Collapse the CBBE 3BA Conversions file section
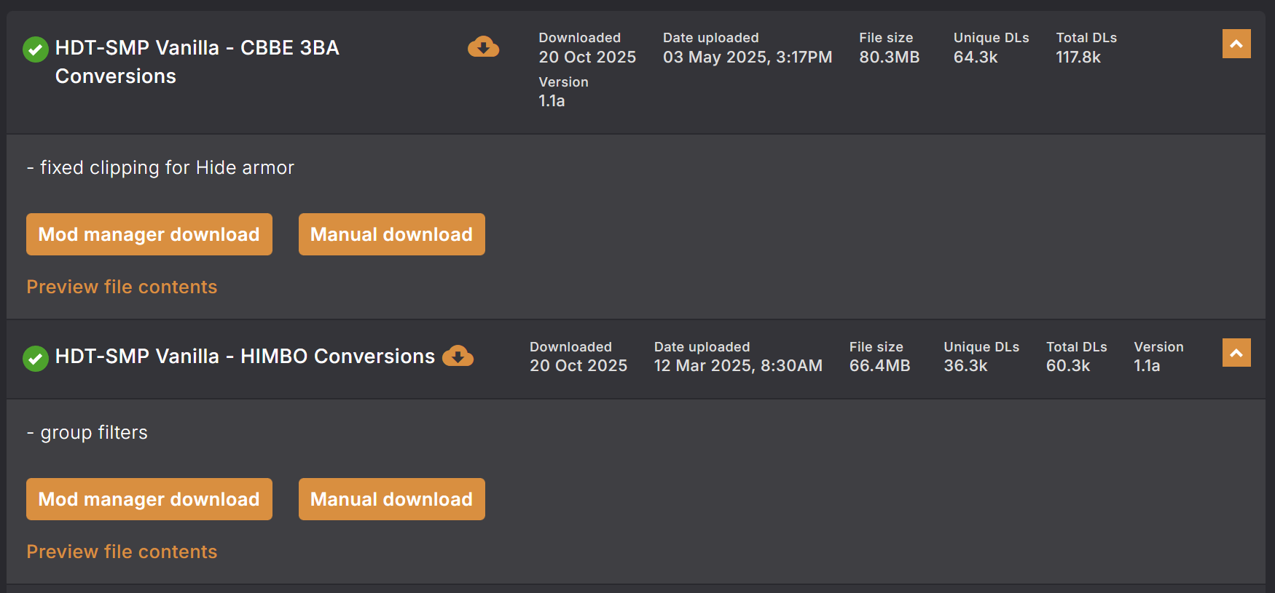This screenshot has width=1275, height=593. pos(1236,44)
